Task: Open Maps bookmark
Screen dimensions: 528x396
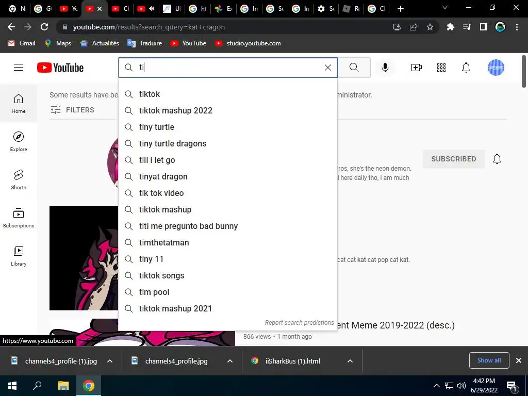Action: (58, 43)
